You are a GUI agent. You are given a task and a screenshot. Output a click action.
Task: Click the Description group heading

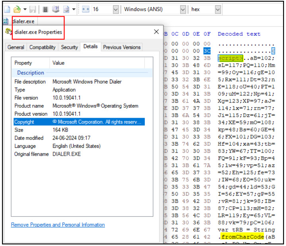click(x=31, y=73)
